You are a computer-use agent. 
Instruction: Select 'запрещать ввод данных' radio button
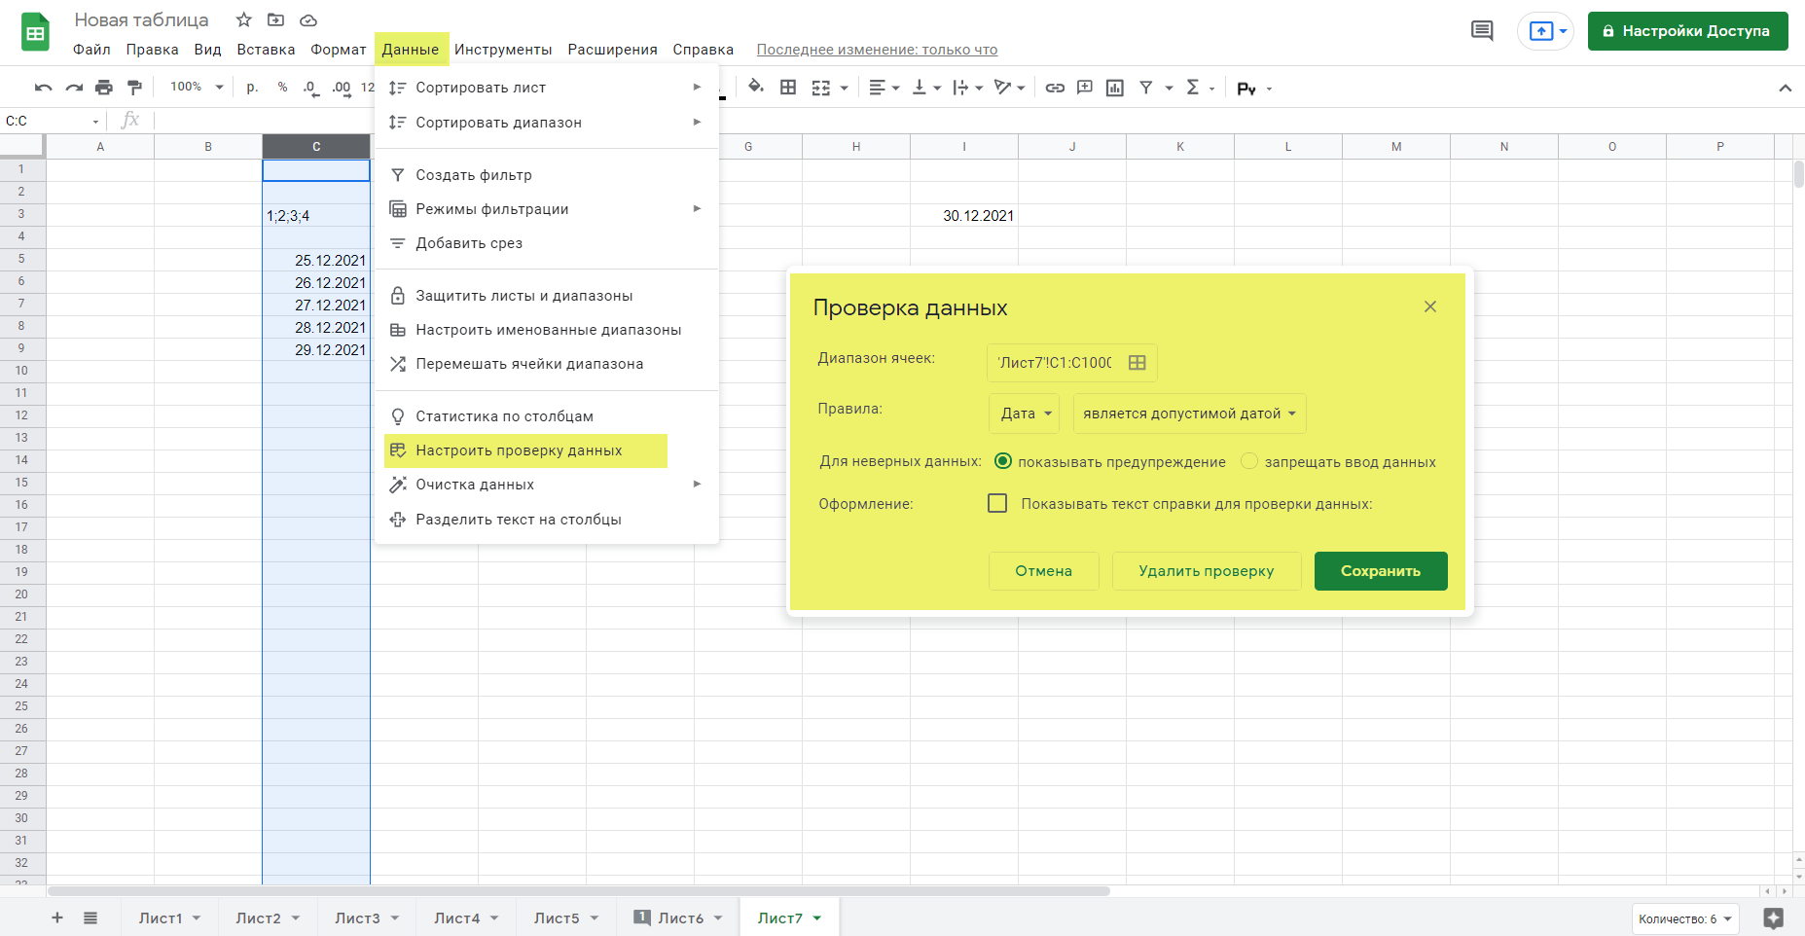[x=1249, y=461]
